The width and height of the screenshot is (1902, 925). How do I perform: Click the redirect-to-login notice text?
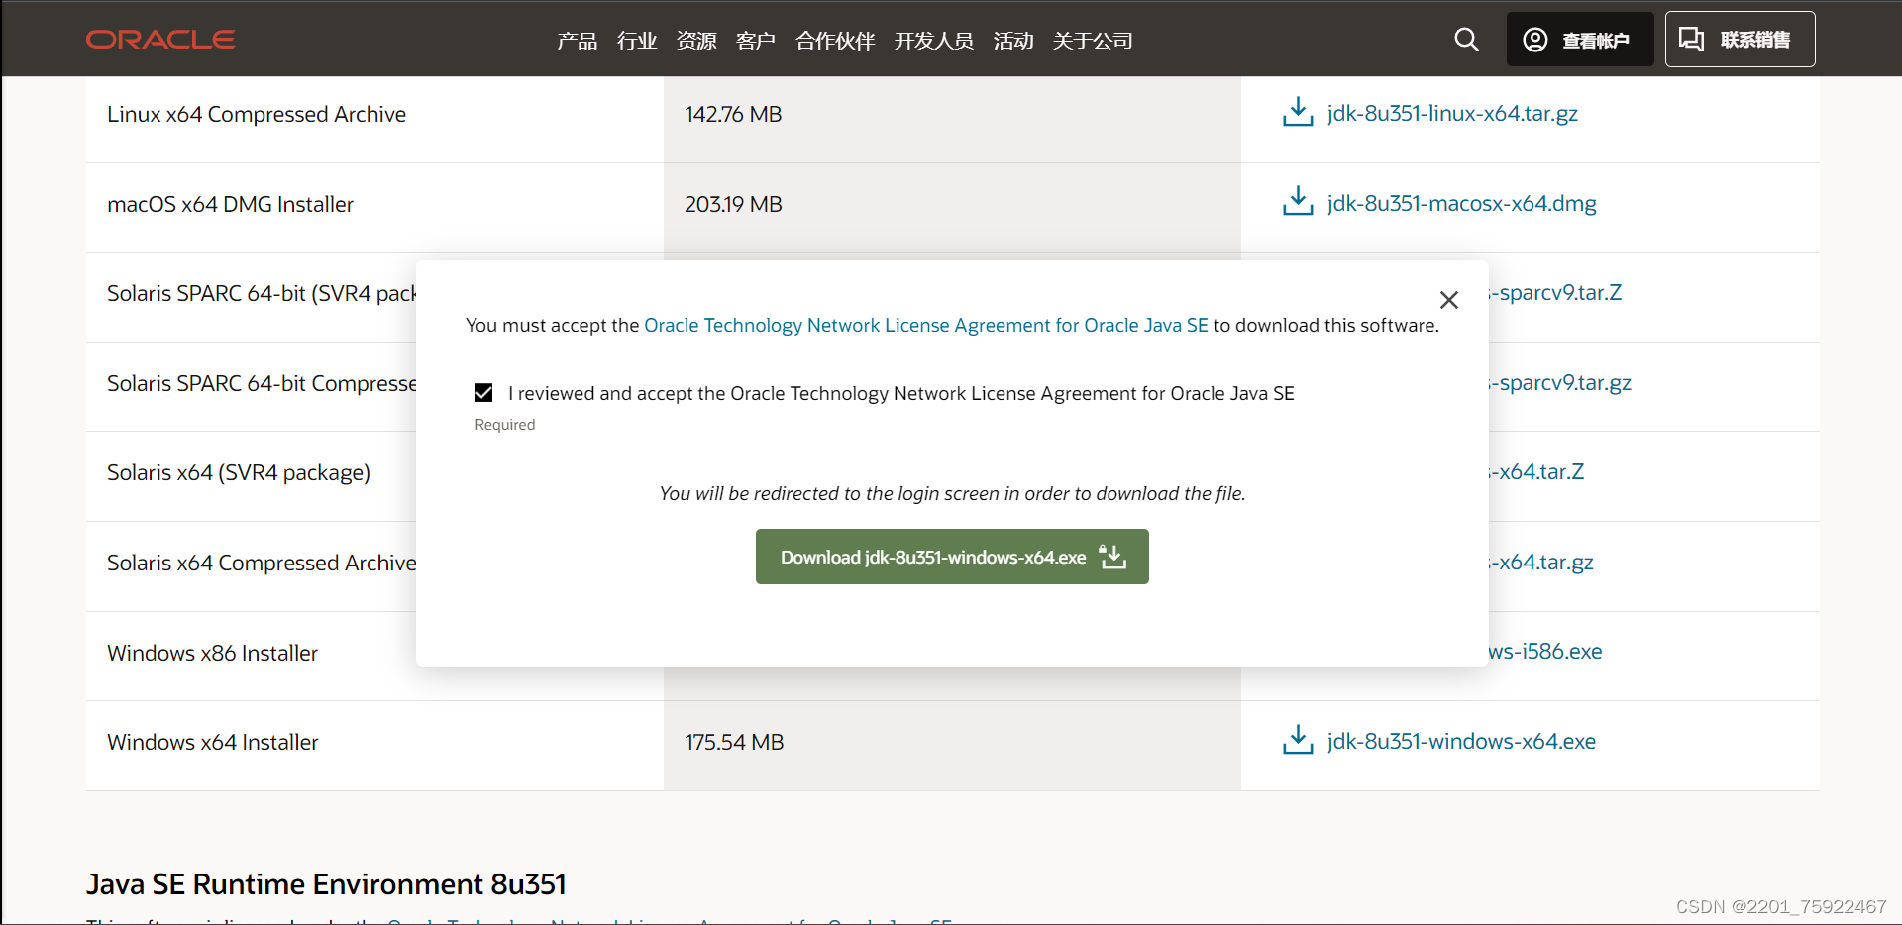click(952, 493)
